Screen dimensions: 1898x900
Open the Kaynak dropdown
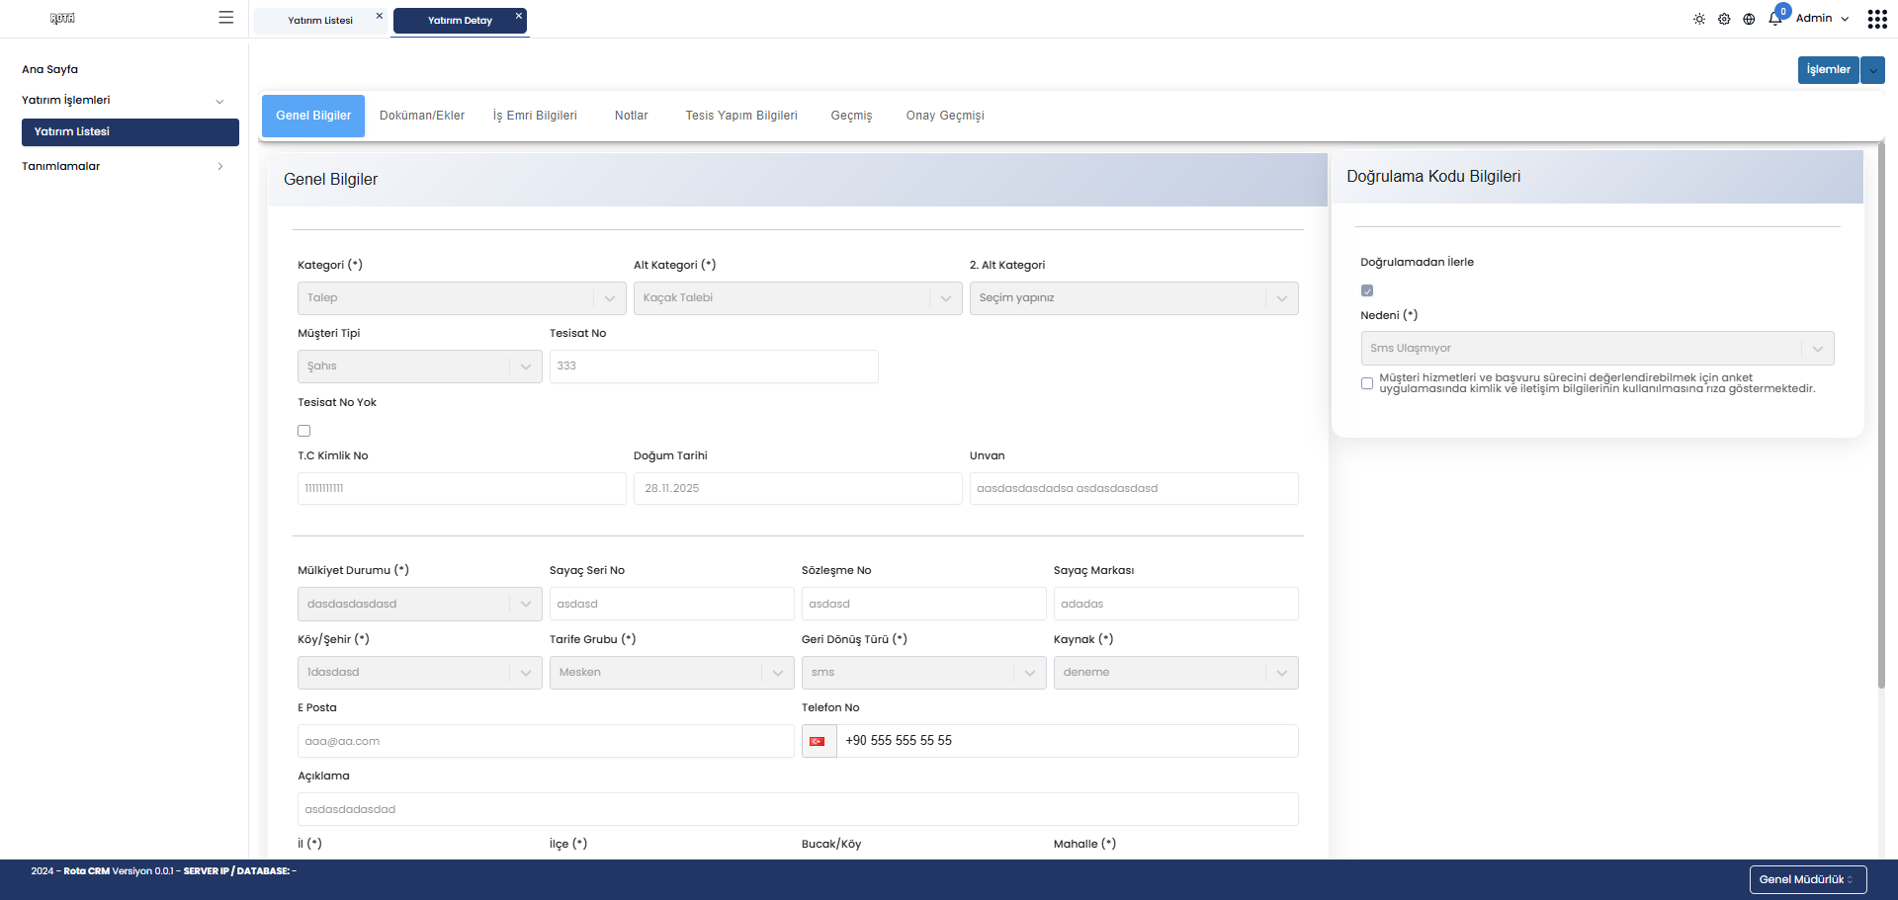[1175, 673]
